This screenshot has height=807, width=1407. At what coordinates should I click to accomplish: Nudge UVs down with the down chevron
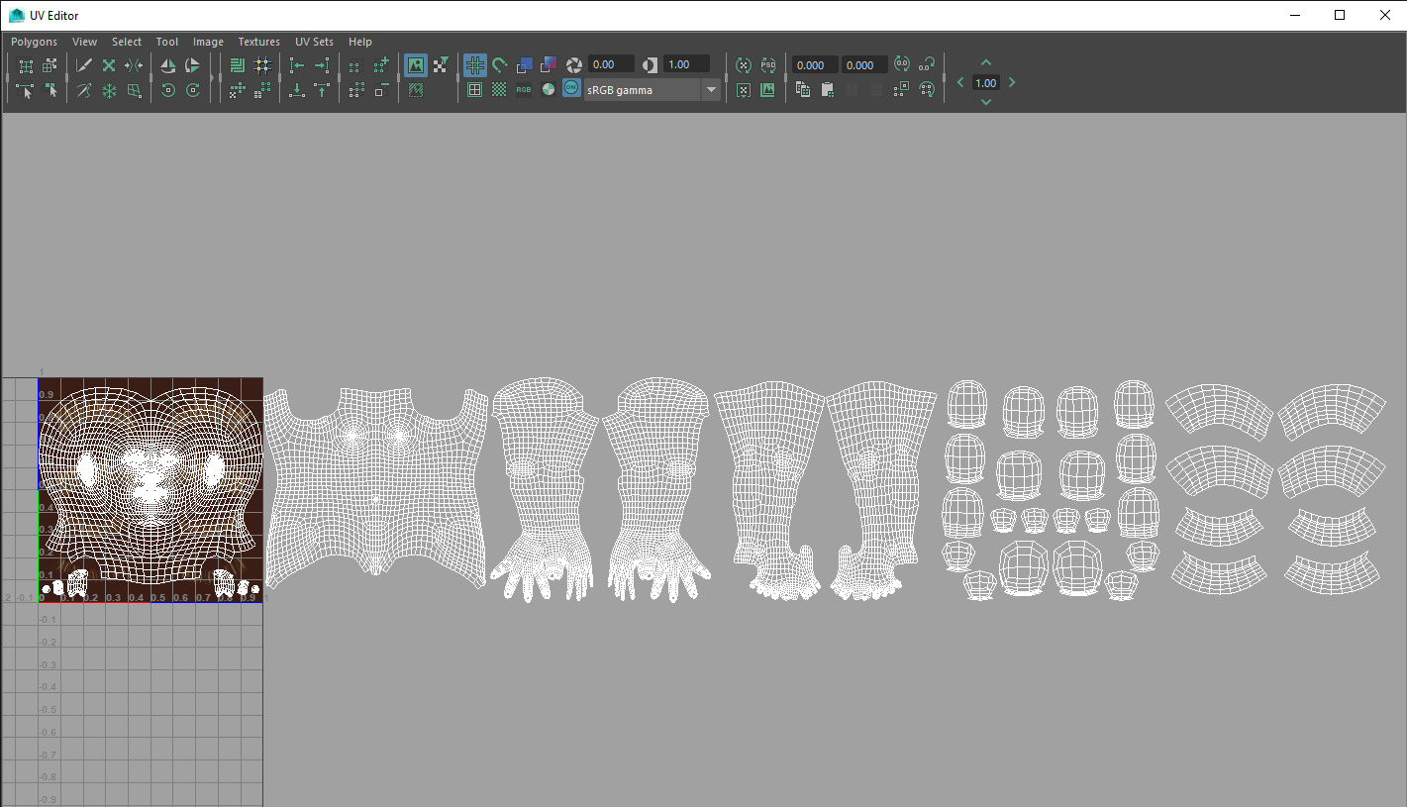click(x=985, y=102)
